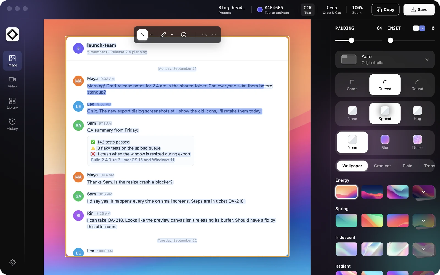The image size is (440, 275).
Task: Expand more Iridescent wallpapers
Action: 424,249
